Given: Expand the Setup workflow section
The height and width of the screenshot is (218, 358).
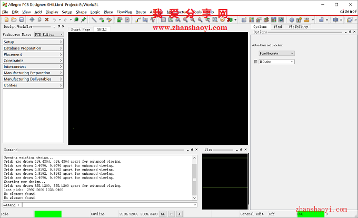Looking at the screenshot, I should (33, 42).
